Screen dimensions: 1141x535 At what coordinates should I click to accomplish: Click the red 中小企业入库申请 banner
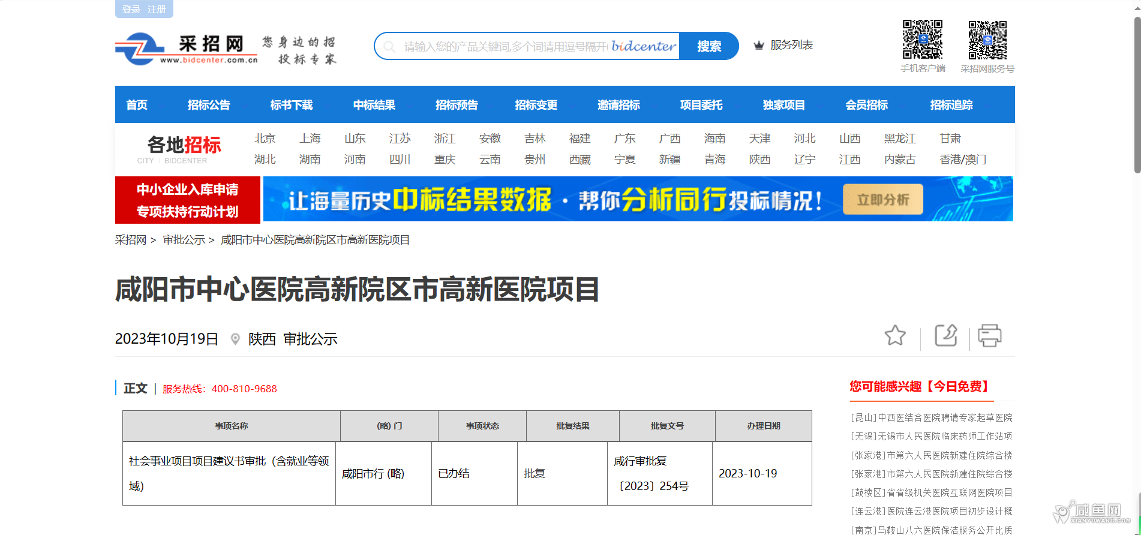point(188,200)
